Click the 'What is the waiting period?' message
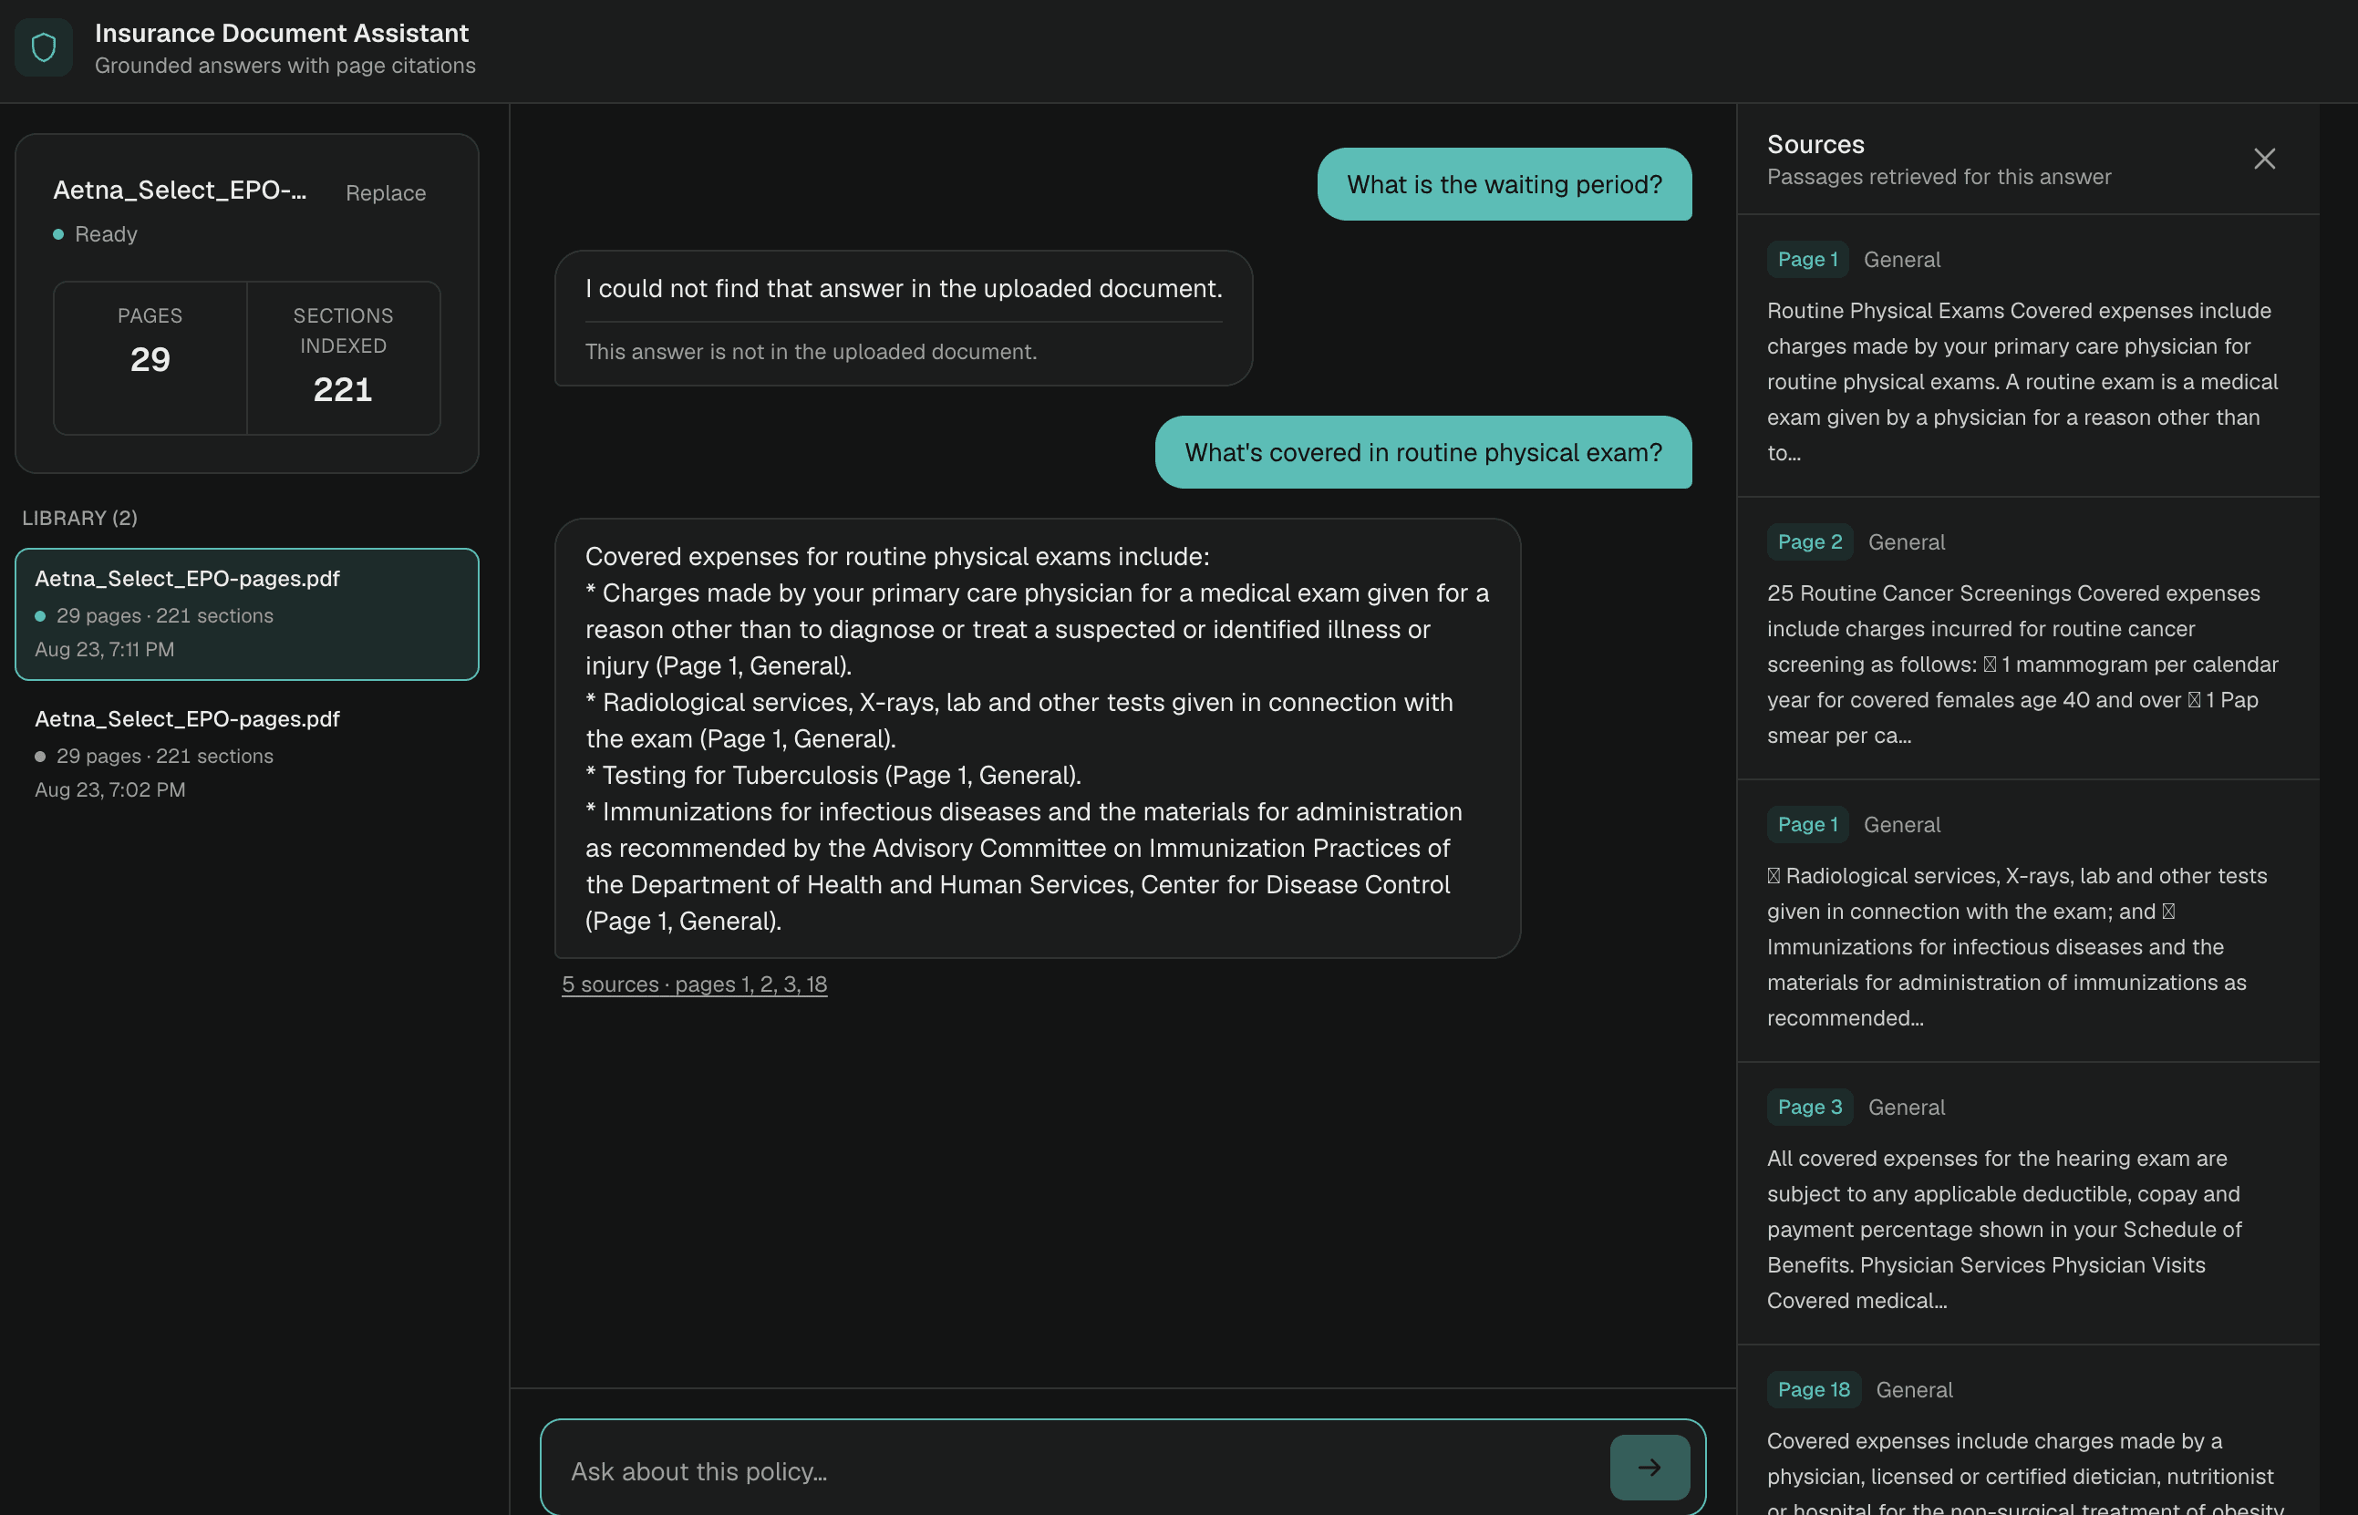 pos(1504,184)
